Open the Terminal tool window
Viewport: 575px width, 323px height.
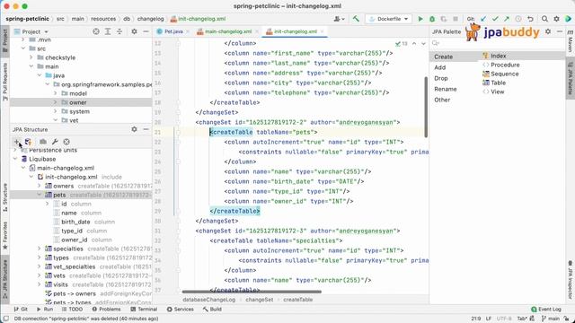(x=144, y=309)
